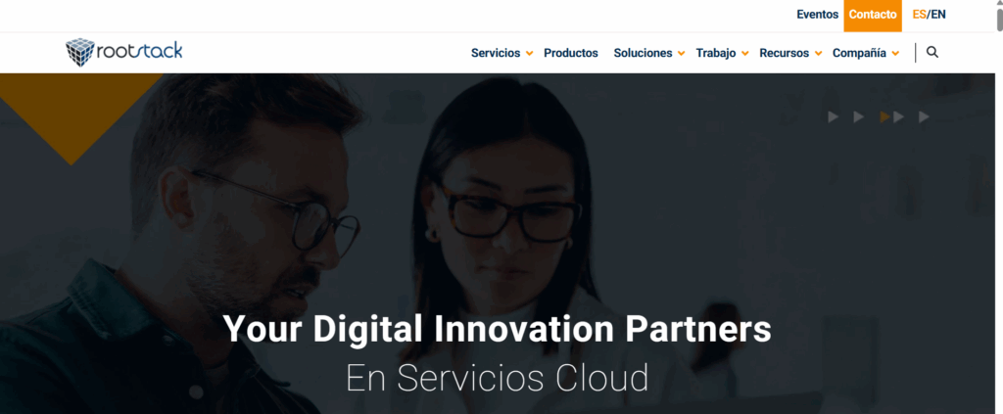Switch language to EN
Screen dimensions: 1003x414
click(938, 14)
